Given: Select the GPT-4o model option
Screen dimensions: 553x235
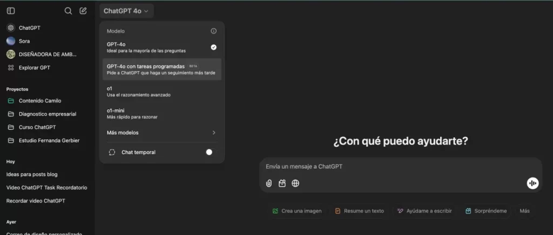Looking at the screenshot, I should 162,47.
